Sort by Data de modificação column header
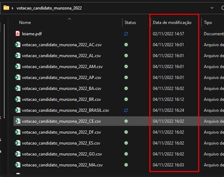 172,23
